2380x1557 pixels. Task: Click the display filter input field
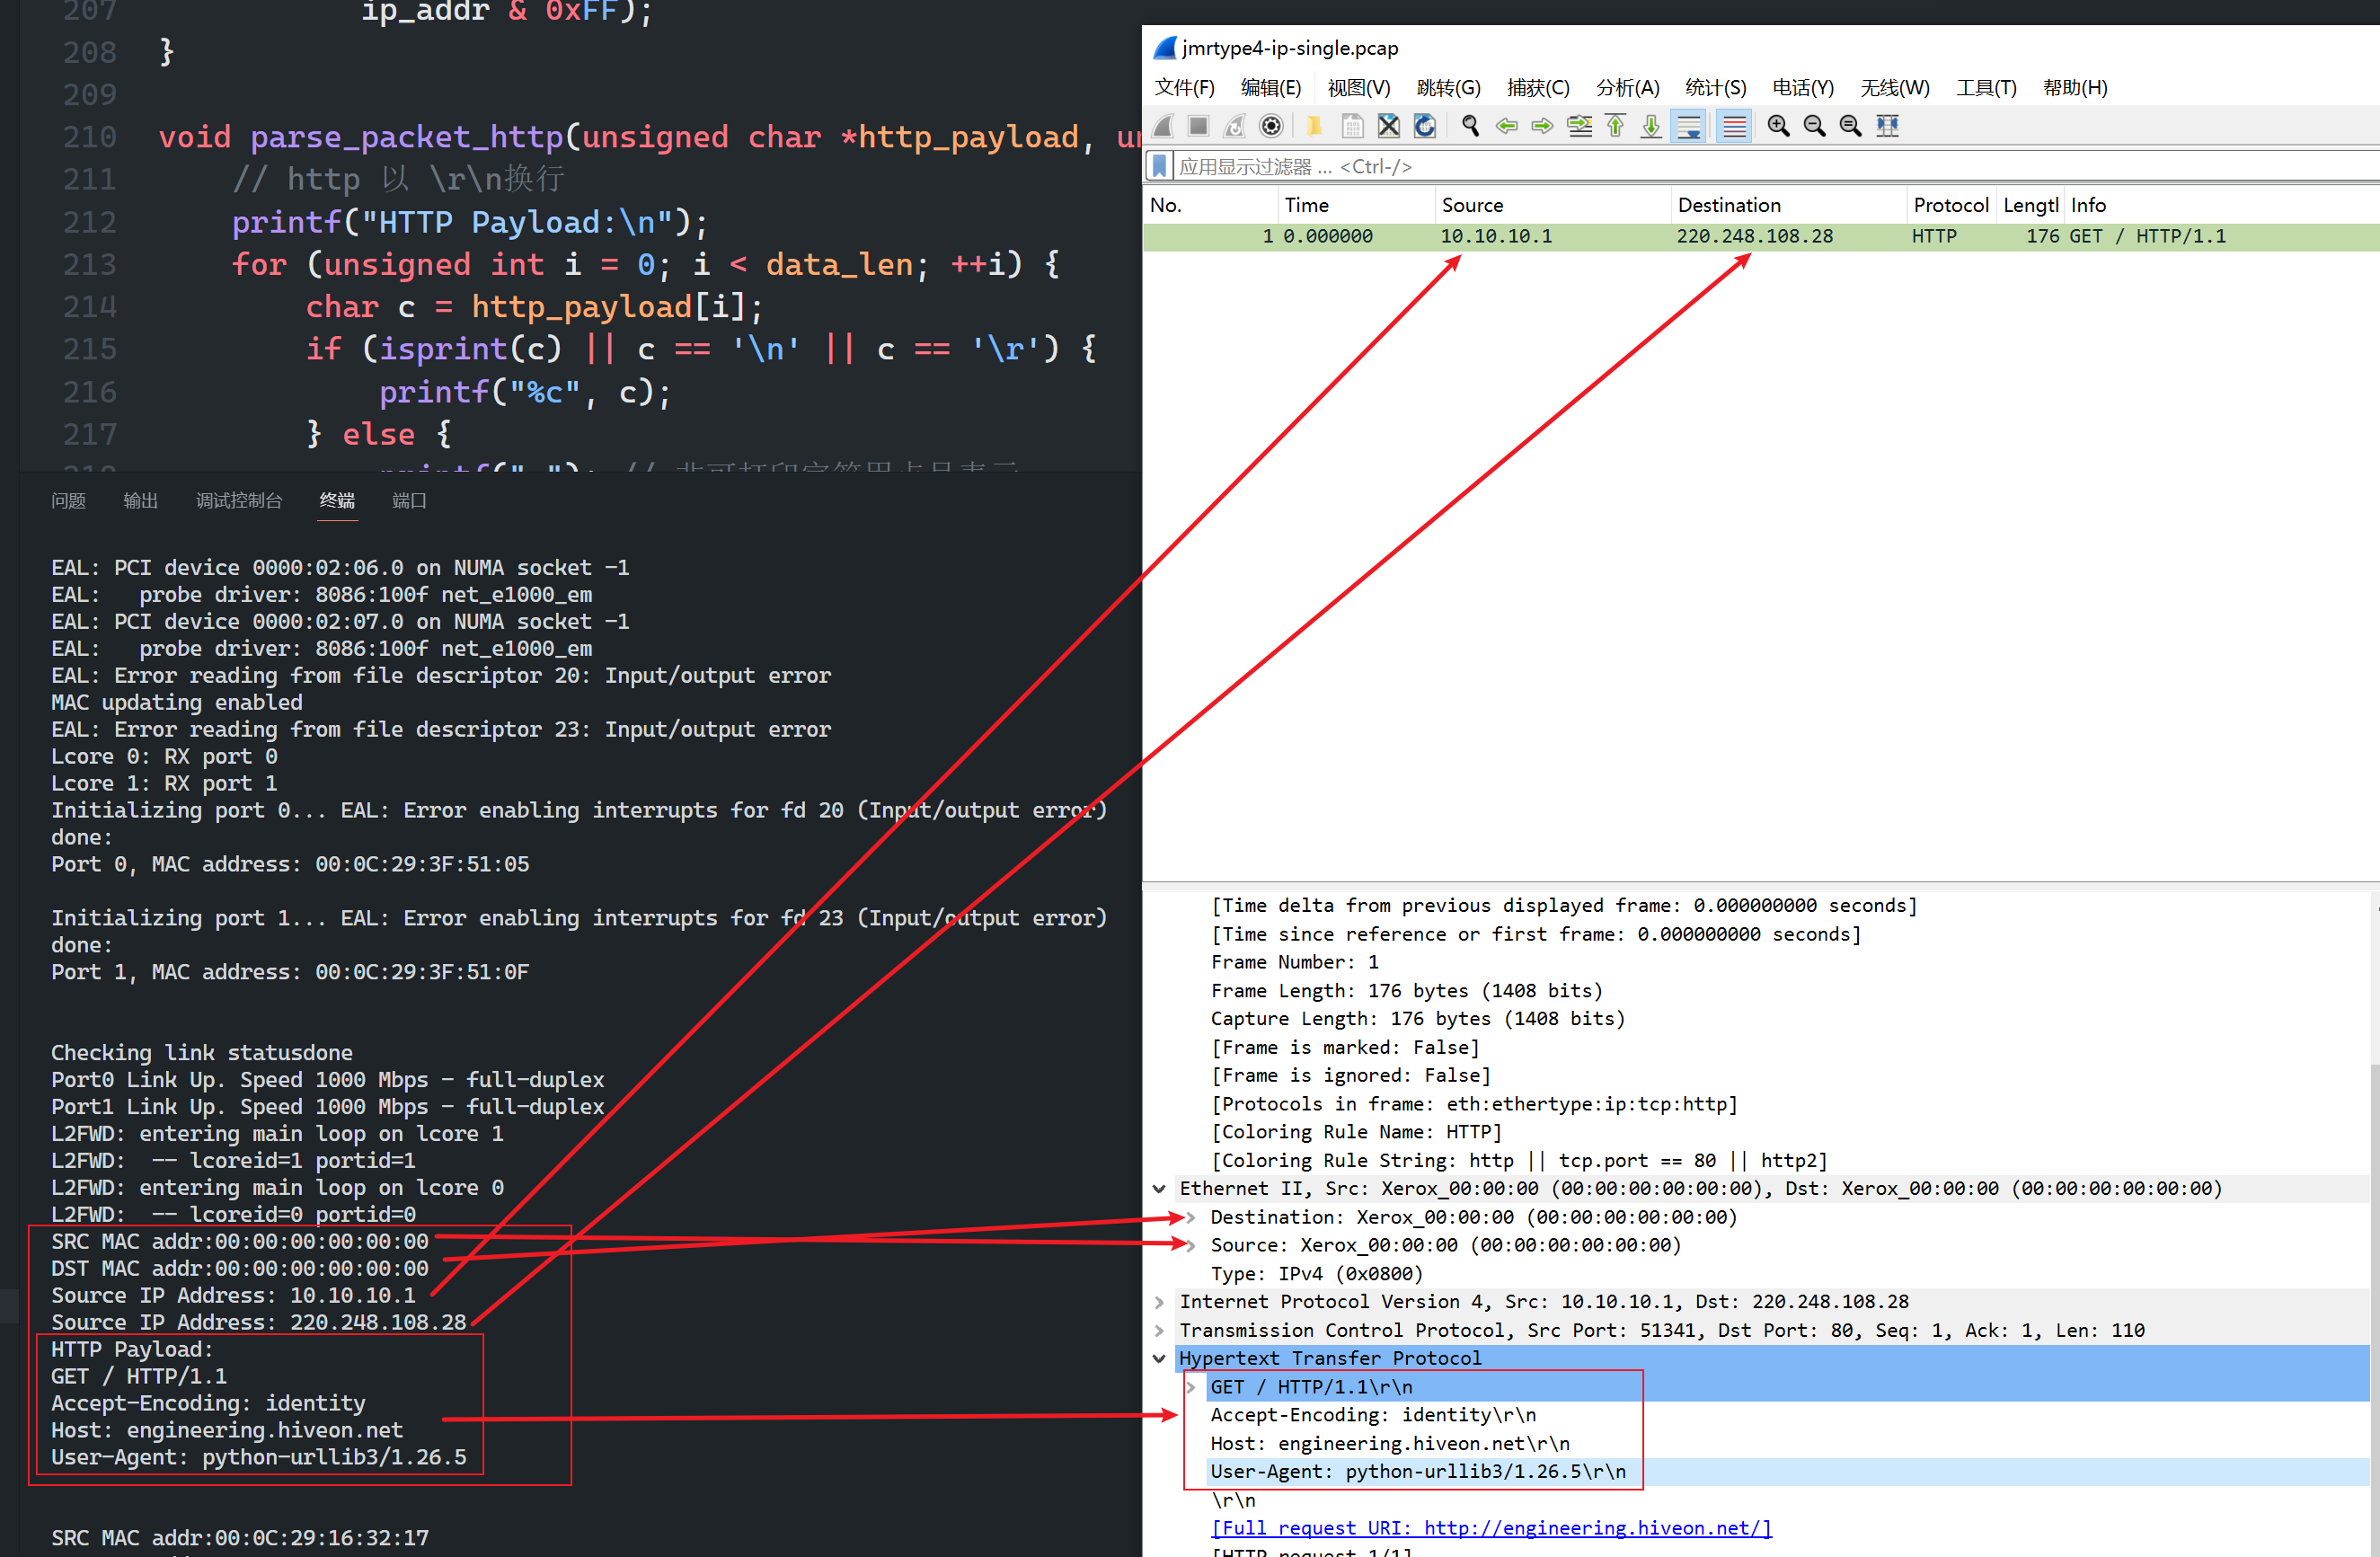pyautogui.click(x=1700, y=166)
